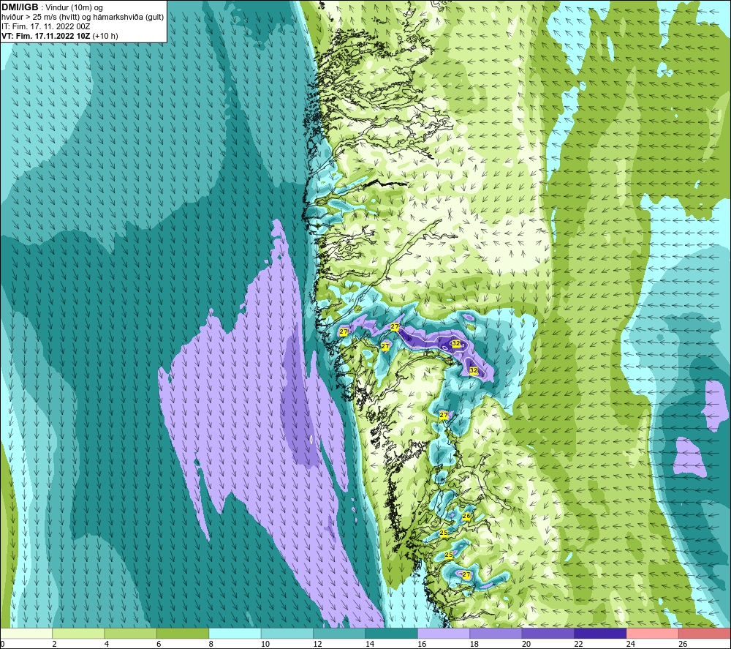Click the 'hviður > 25 m/s' description line

[x=83, y=18]
